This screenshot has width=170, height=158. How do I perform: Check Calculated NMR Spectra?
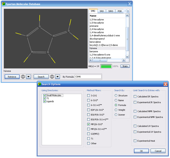(135, 111)
